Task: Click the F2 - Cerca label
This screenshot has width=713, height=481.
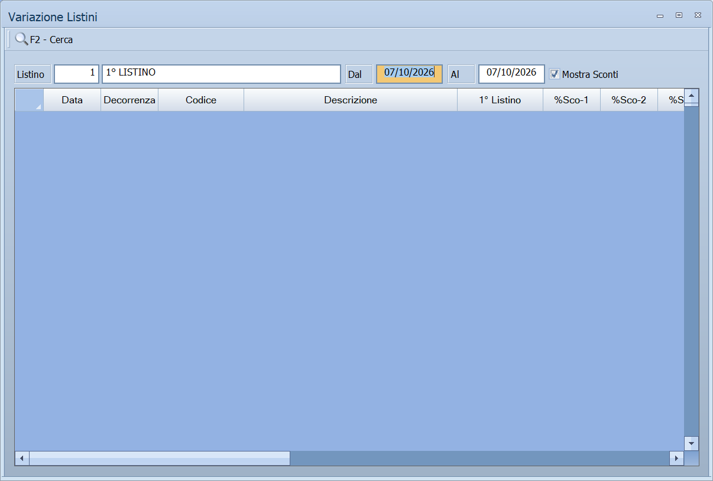Action: point(51,40)
